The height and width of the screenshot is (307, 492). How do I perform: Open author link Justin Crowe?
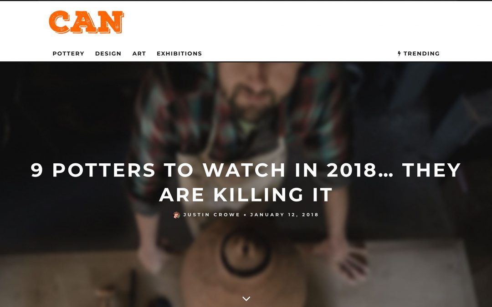click(x=211, y=215)
